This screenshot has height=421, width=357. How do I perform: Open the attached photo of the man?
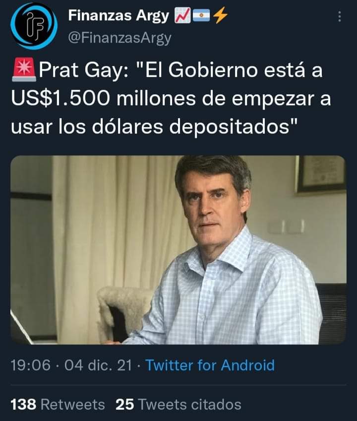[178, 250]
